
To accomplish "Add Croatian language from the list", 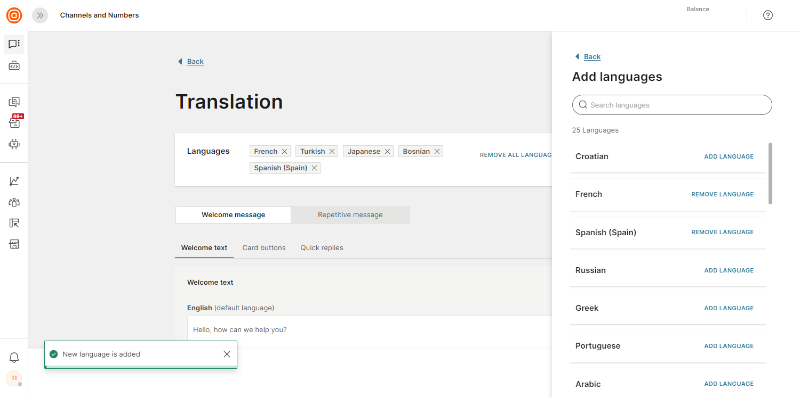I will (x=729, y=156).
